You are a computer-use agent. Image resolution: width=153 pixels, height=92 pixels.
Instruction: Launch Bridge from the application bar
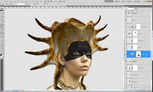pyautogui.click(x=45, y=2)
